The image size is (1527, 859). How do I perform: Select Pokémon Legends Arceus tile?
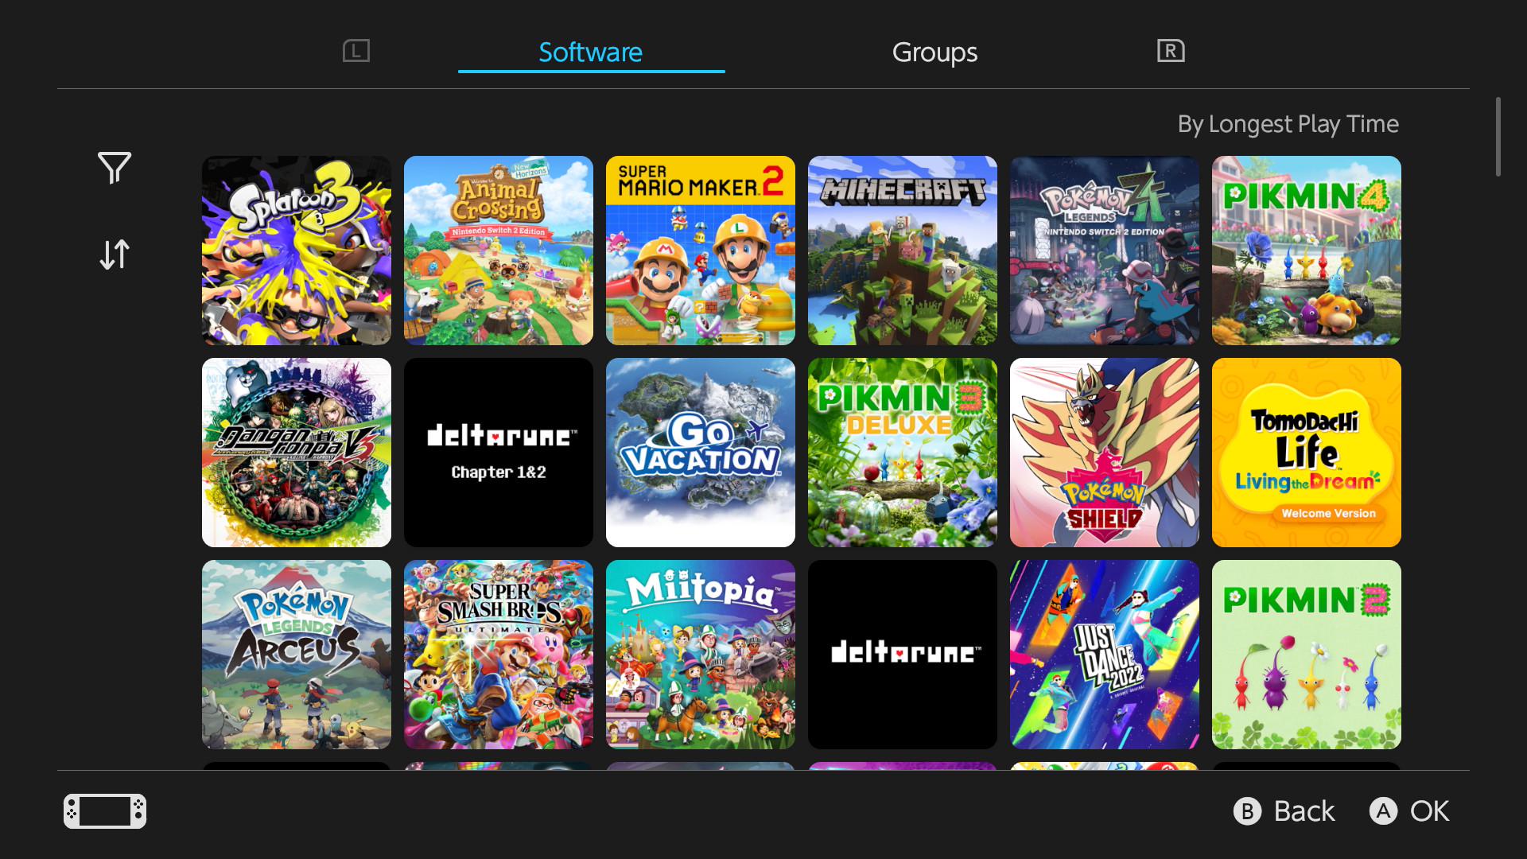297,655
